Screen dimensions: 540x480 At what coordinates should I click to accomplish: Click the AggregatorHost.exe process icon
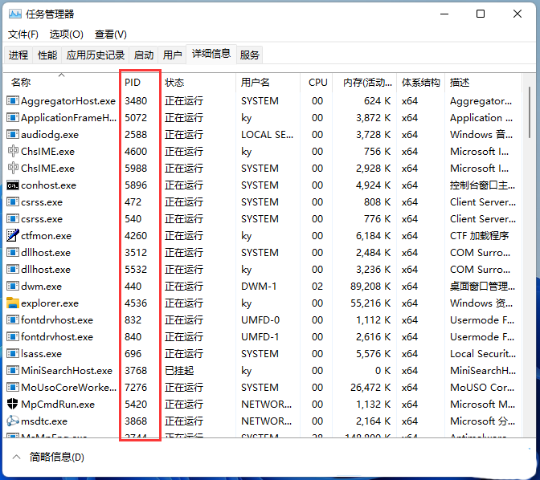pos(13,101)
